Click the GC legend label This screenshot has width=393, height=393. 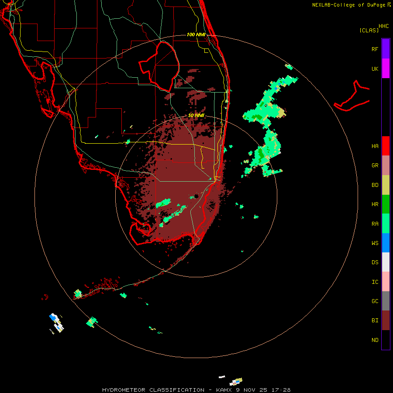(x=375, y=301)
